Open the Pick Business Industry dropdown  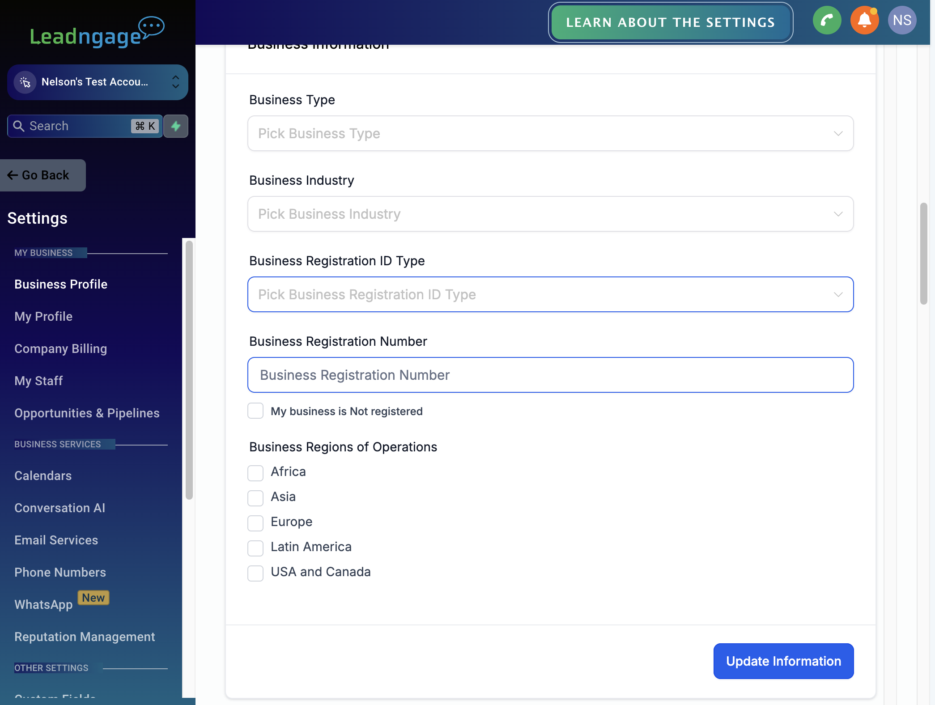pos(550,214)
